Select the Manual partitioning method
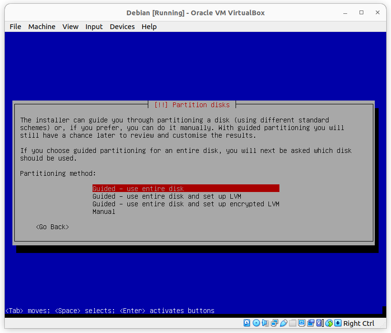This screenshot has height=333, width=391. coord(104,212)
